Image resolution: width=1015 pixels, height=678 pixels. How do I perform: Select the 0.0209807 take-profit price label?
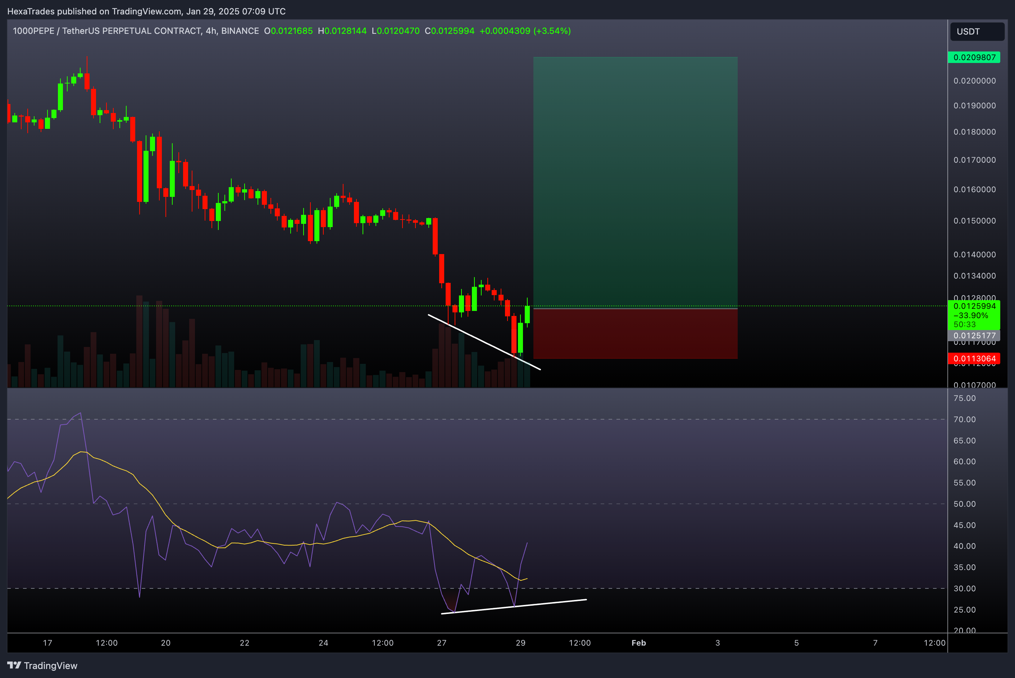tap(974, 57)
